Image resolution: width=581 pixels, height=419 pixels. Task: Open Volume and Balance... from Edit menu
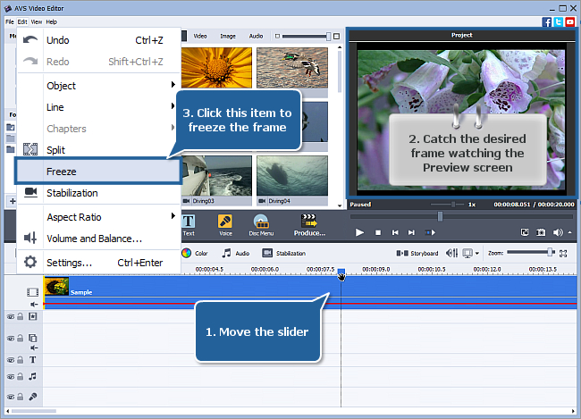point(98,239)
